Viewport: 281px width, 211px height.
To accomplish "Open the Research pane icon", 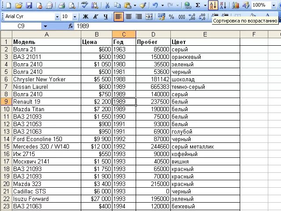I will [x=94, y=5].
